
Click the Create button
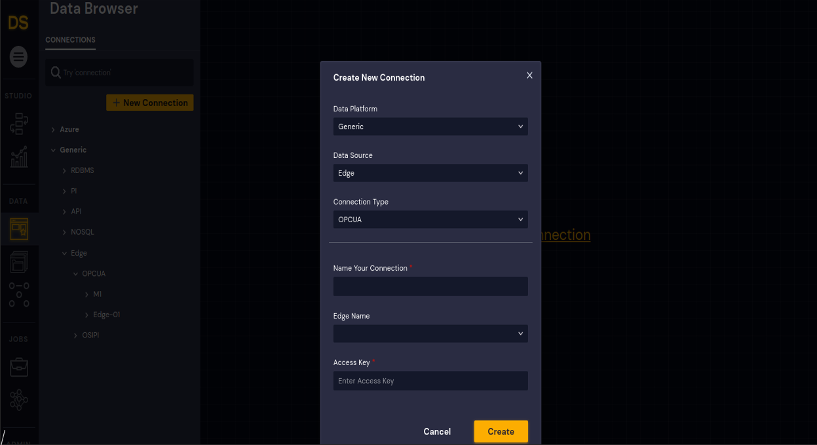pyautogui.click(x=501, y=431)
